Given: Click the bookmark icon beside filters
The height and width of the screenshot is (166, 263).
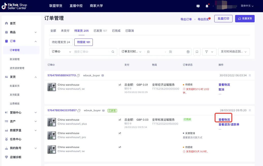Looking at the screenshot, I should 197,52.
